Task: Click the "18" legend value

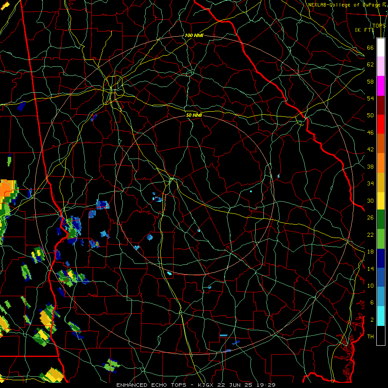Action: tap(370, 252)
